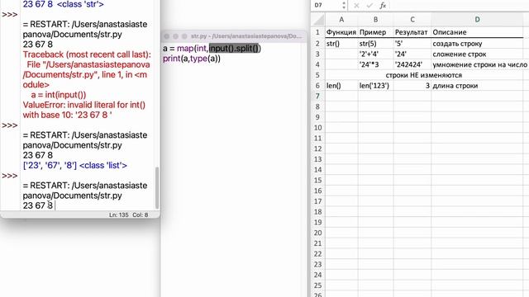Viewport: 529px width, 297px height.
Task: Click 'Col: 8' in shell status bar
Action: [x=140, y=214]
